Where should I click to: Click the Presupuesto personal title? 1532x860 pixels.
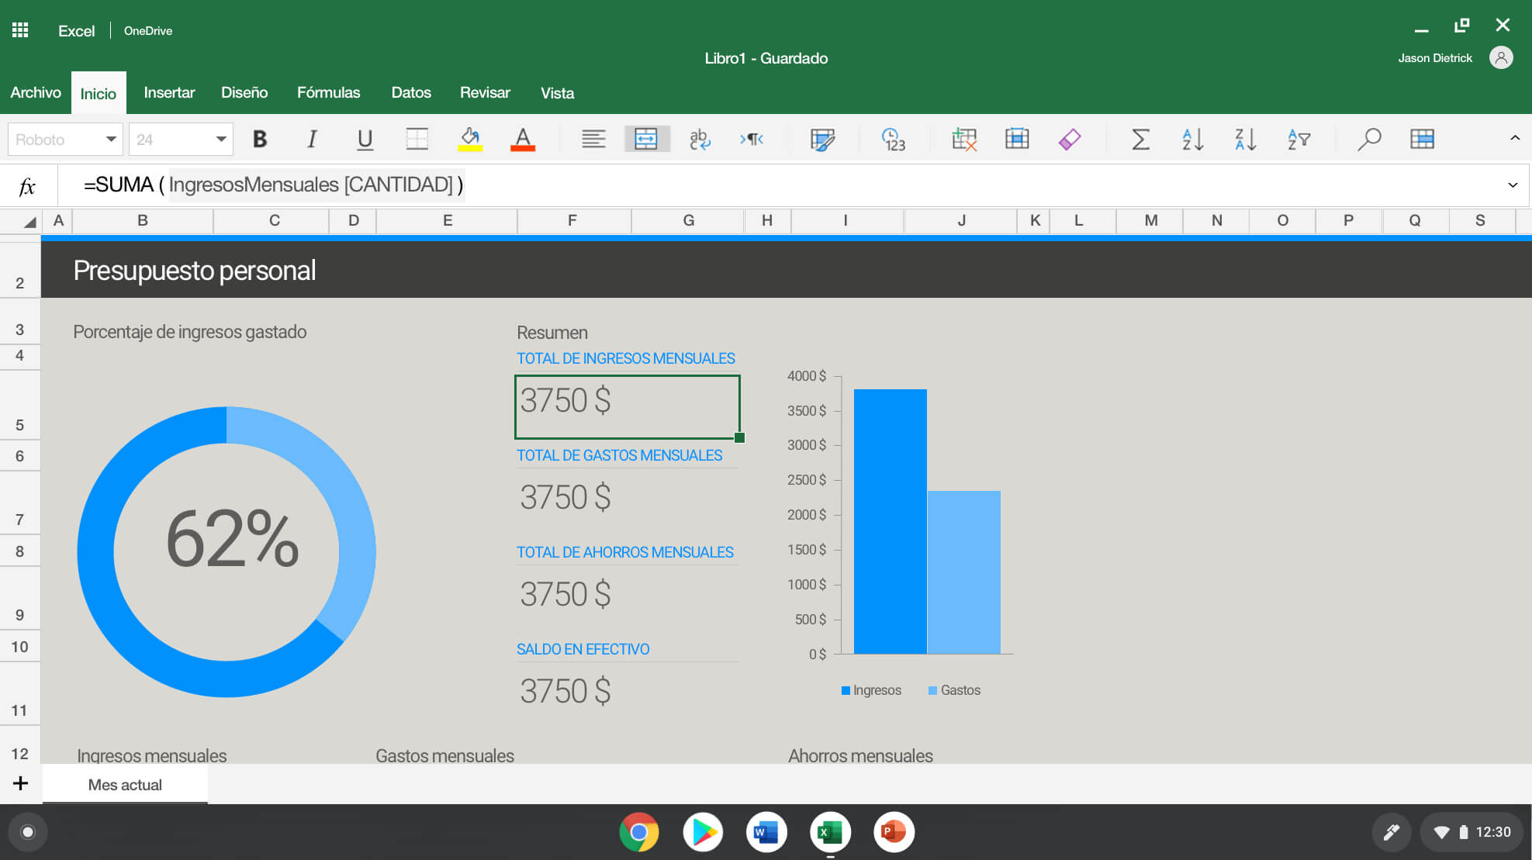click(x=195, y=270)
